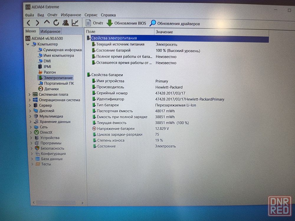Click the Значение column header
Screen dimensions: 295x221
pos(164,32)
